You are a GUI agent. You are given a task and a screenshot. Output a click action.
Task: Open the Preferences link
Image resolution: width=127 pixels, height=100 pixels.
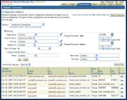110,2
